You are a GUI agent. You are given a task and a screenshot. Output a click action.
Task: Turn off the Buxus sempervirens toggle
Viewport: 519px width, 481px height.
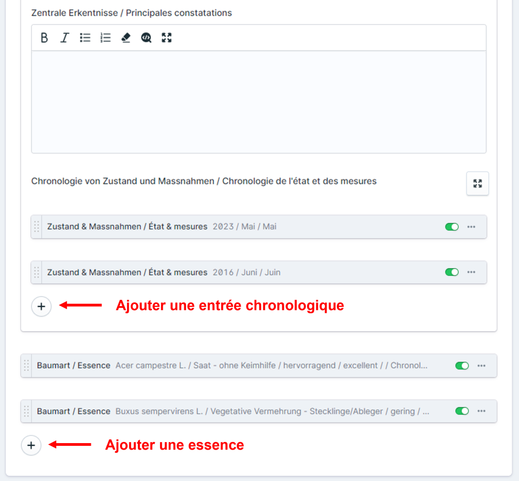[x=462, y=411]
